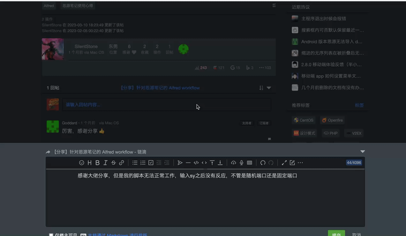Insert a hyperlink using the link icon
This screenshot has width=406, height=236.
click(x=121, y=163)
